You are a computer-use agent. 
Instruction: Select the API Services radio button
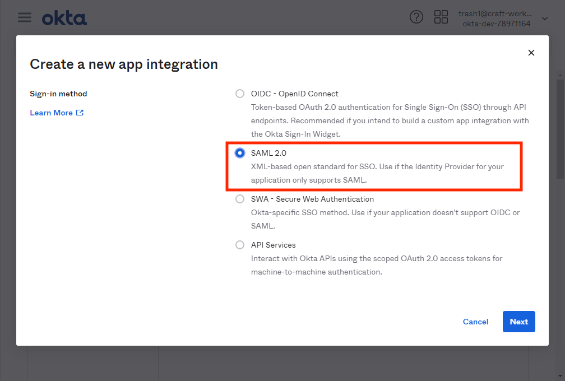(x=240, y=245)
